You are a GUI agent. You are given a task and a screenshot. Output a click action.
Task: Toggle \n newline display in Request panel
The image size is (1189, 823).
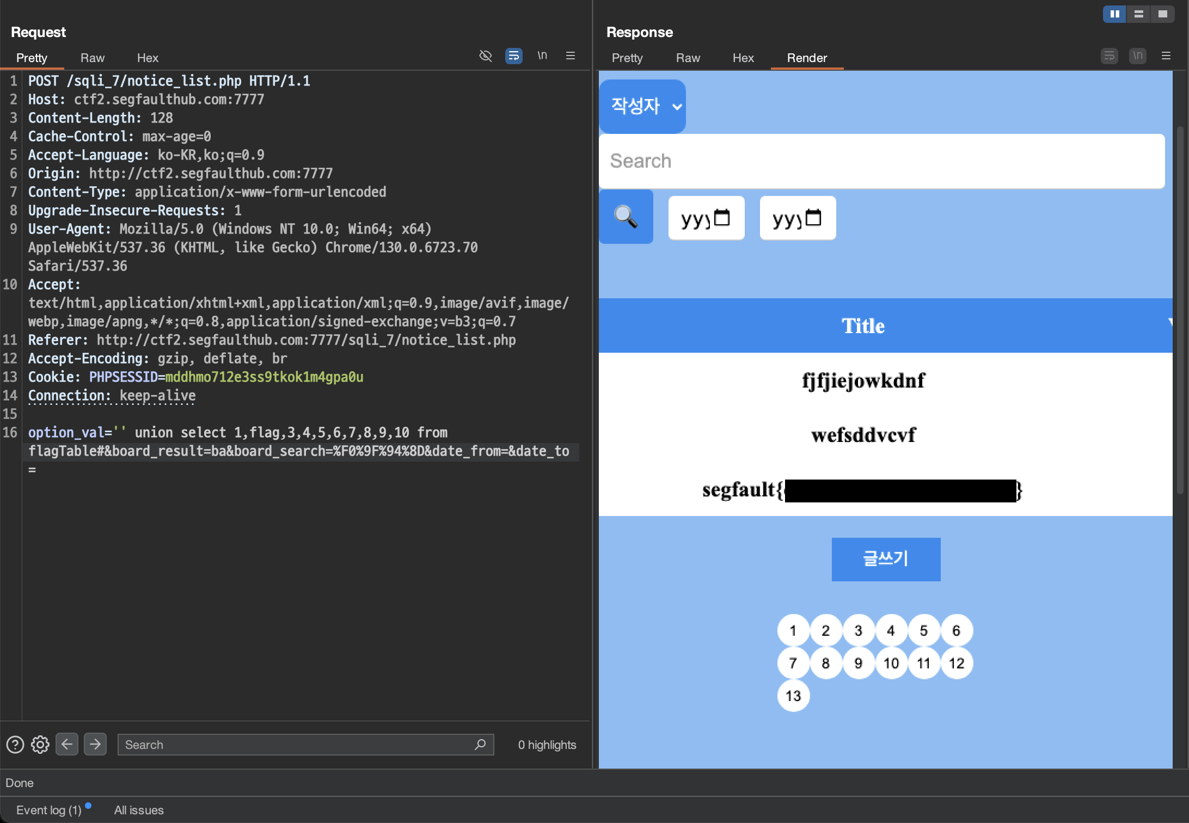pos(542,56)
